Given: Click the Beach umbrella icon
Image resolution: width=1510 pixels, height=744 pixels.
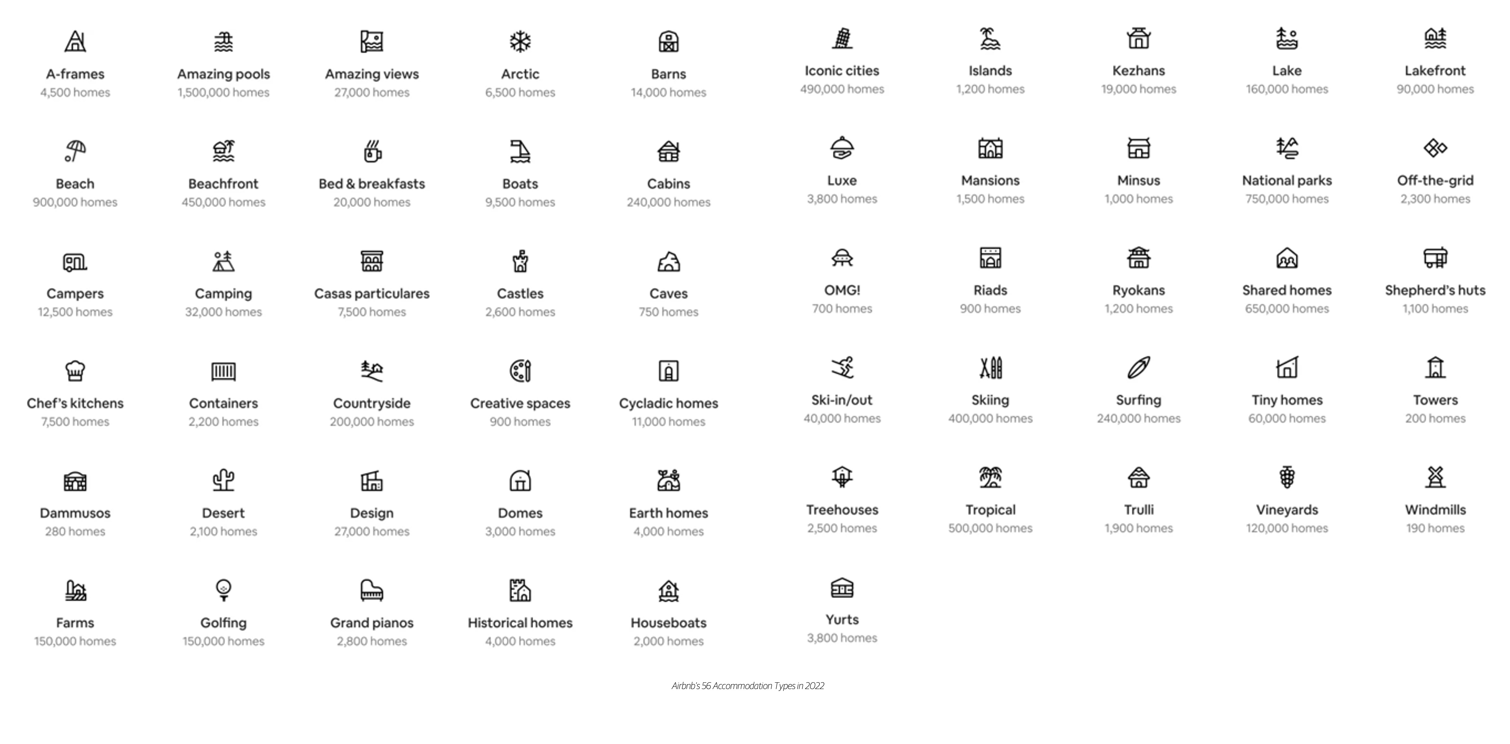Looking at the screenshot, I should click(x=75, y=151).
